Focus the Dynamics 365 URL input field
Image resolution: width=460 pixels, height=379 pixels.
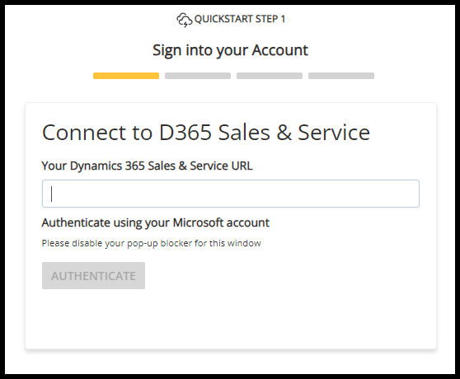point(231,194)
